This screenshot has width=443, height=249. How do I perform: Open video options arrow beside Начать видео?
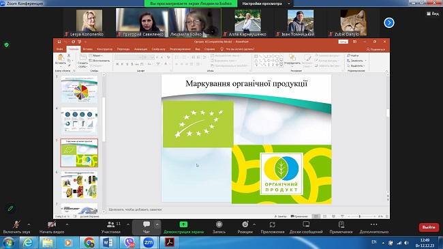67,224
